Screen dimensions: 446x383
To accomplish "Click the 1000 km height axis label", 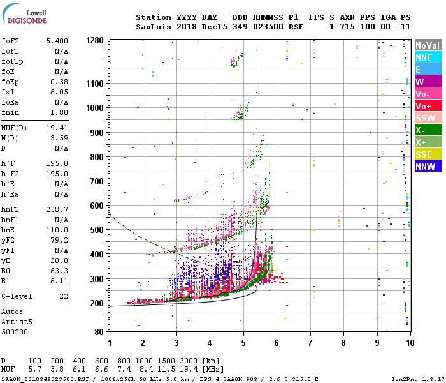I will [x=95, y=108].
